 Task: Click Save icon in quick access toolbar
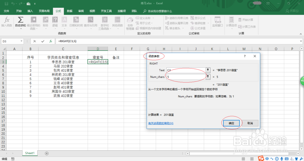(6, 4)
